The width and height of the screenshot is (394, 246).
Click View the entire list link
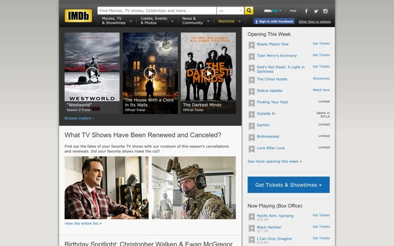point(83,223)
